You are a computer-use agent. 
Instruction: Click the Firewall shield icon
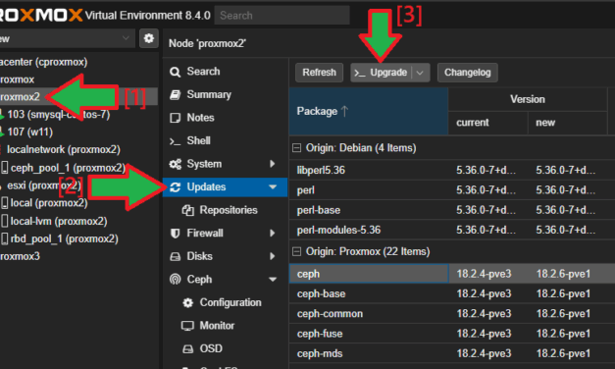[x=175, y=234]
